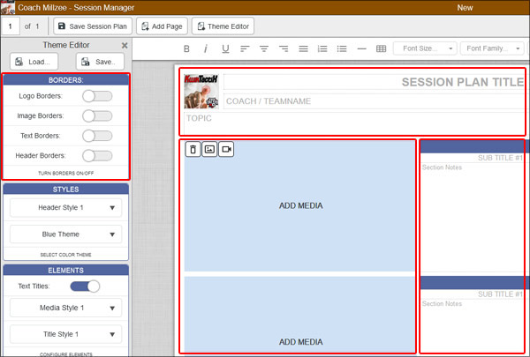Open the Blue Theme color dropdown

66,235
